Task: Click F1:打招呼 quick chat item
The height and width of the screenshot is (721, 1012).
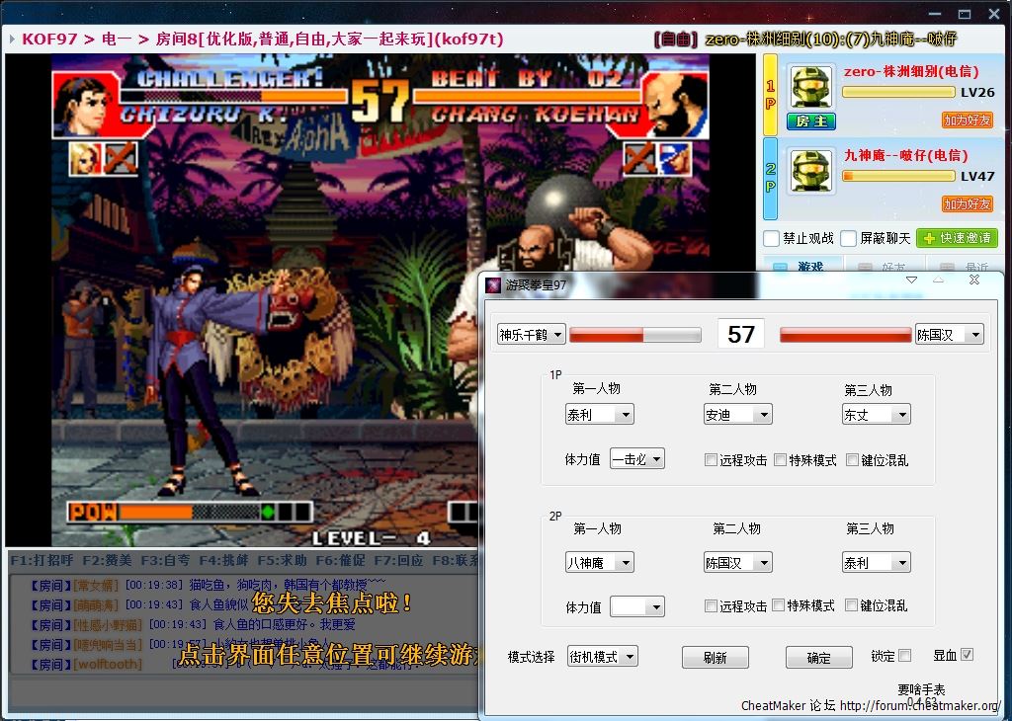Action: click(42, 560)
